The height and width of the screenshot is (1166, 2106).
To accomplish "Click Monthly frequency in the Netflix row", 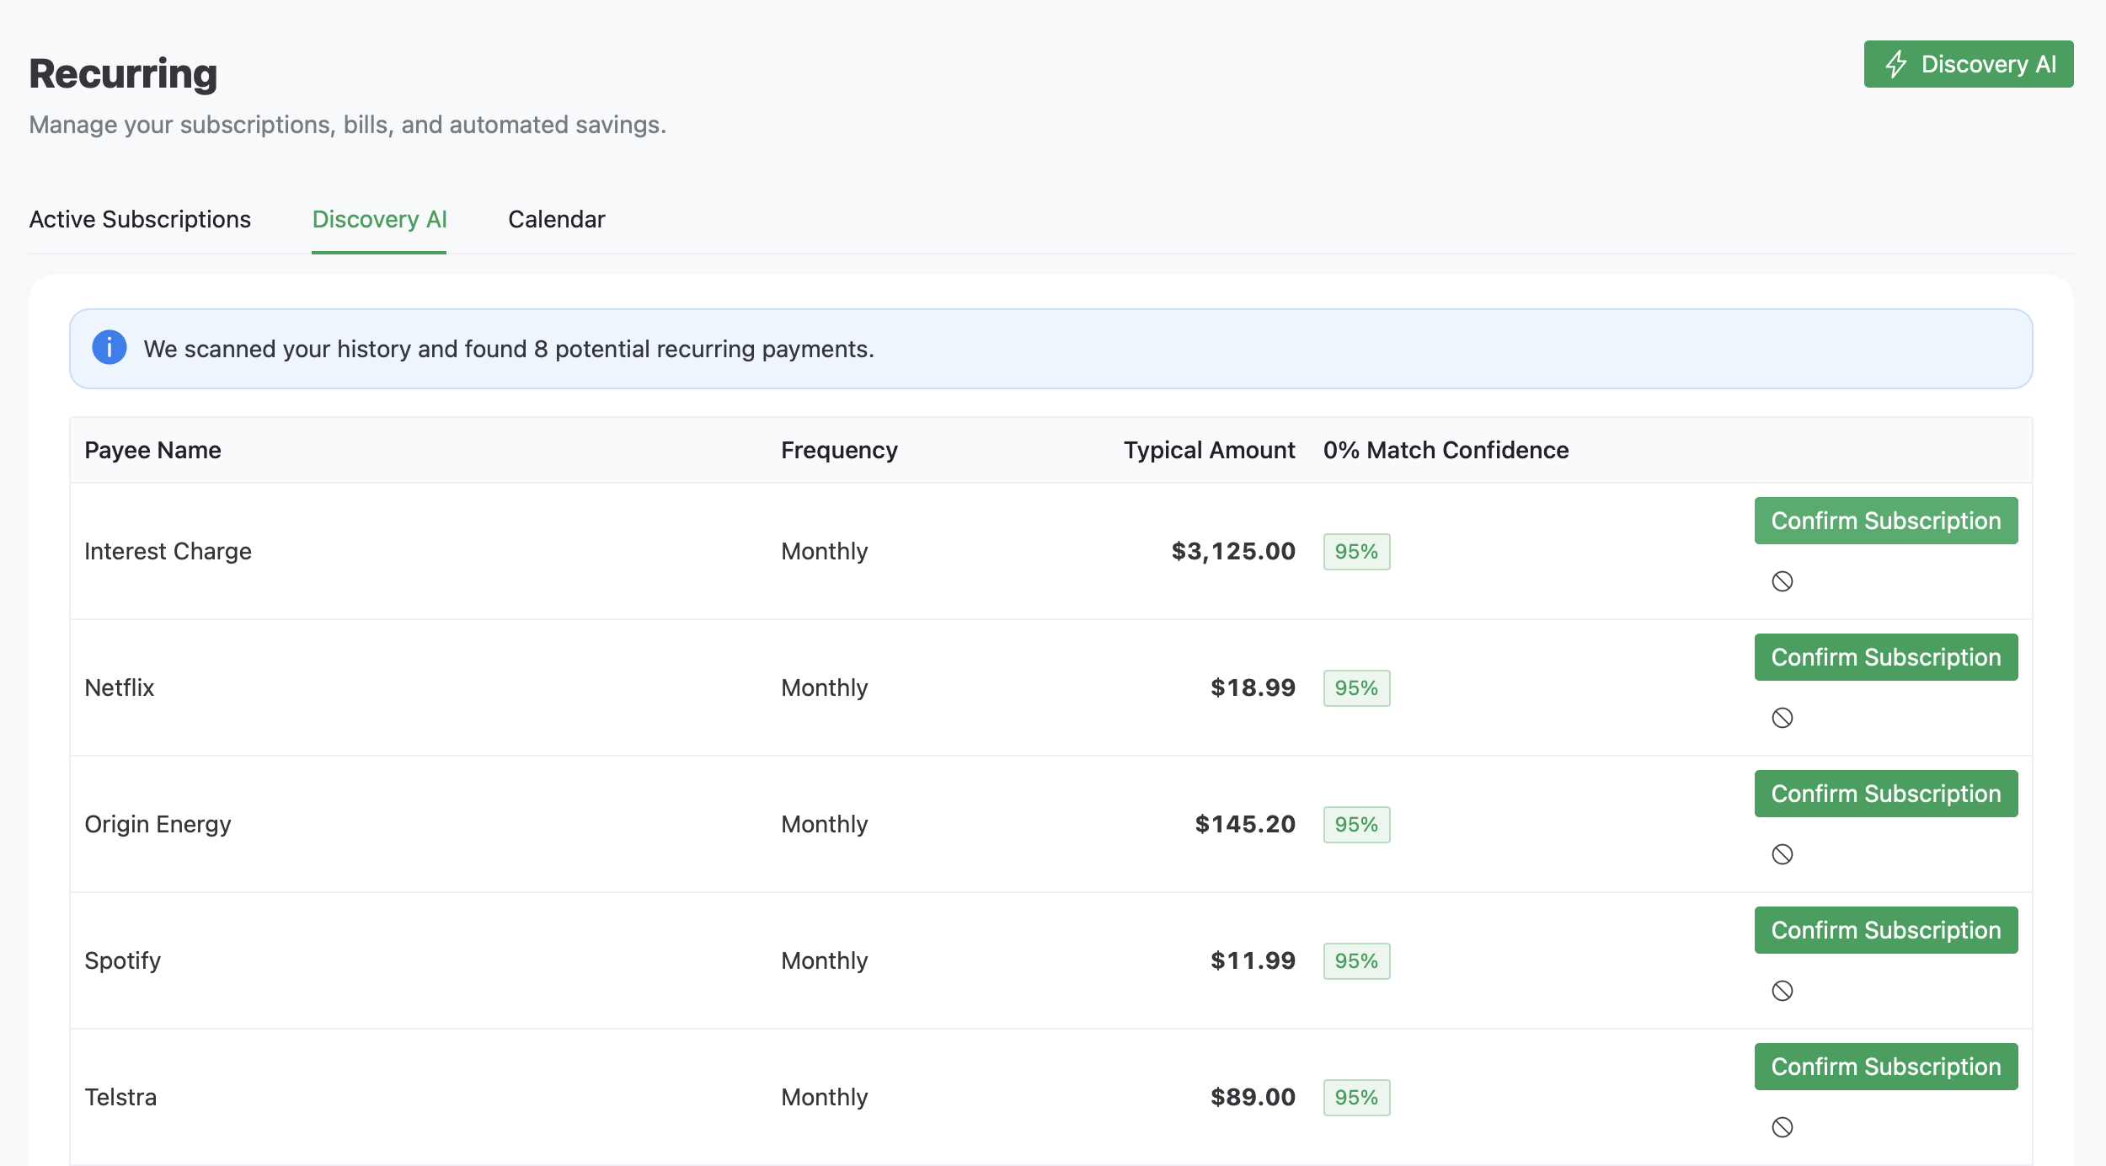I will point(824,687).
